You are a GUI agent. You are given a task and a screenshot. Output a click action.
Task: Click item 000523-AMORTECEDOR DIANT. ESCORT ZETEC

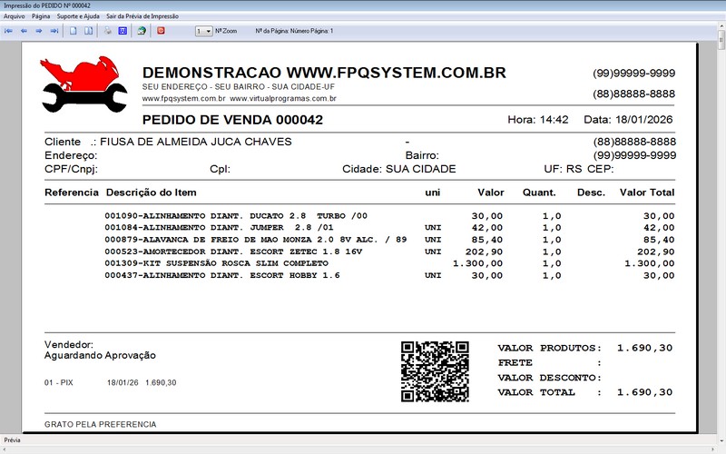click(x=233, y=252)
